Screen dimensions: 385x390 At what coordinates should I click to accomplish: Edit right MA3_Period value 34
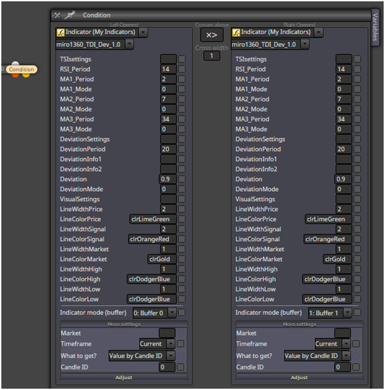[x=344, y=119]
